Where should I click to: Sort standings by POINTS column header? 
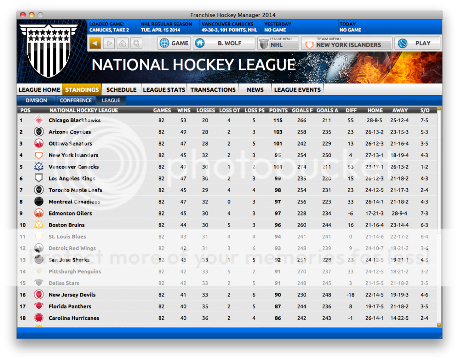pos(278,110)
